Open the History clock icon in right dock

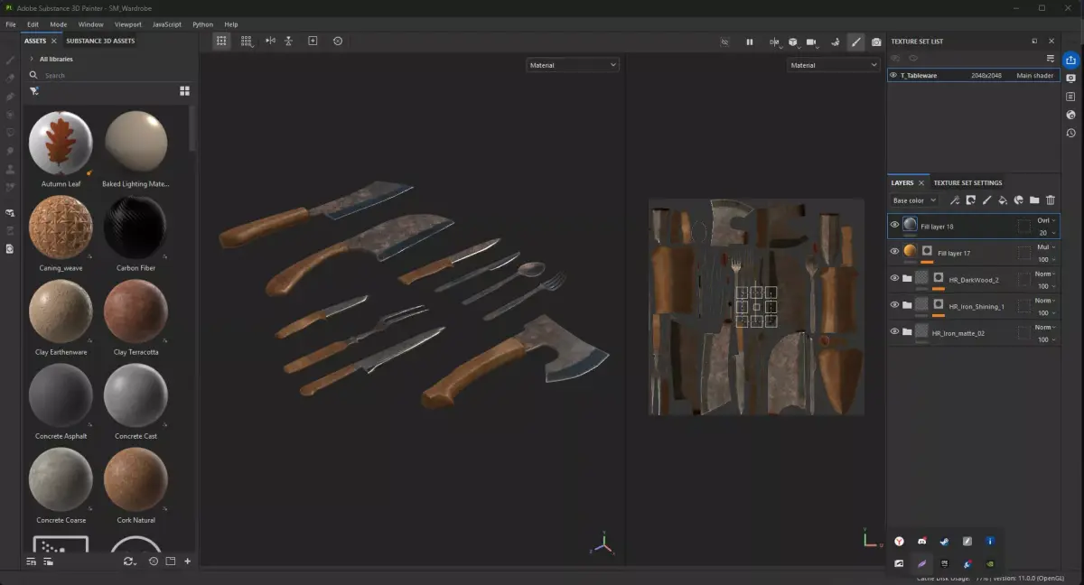click(1070, 133)
